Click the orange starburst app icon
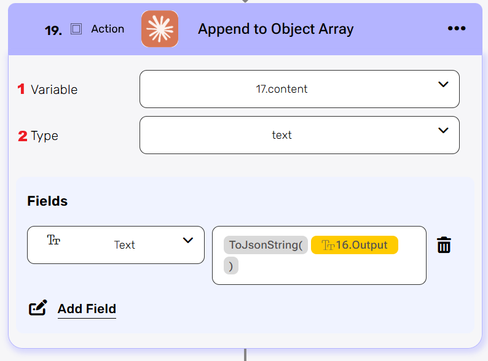Image resolution: width=488 pixels, height=361 pixels. (159, 29)
